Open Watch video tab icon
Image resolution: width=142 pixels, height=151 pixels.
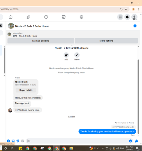(46, 17)
